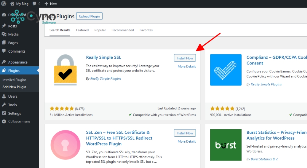Click the Upload Plugin button
Image resolution: width=307 pixels, height=168 pixels.
pyautogui.click(x=89, y=16)
